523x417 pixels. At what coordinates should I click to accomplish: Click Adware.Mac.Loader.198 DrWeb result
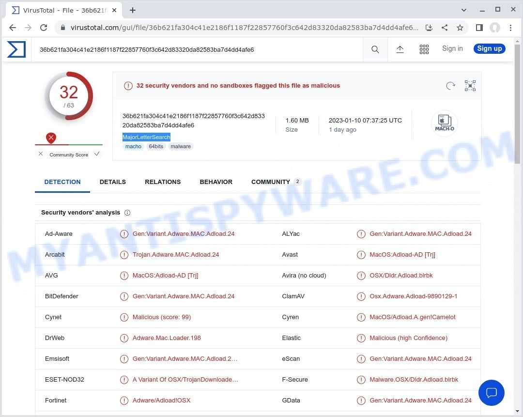click(x=167, y=338)
